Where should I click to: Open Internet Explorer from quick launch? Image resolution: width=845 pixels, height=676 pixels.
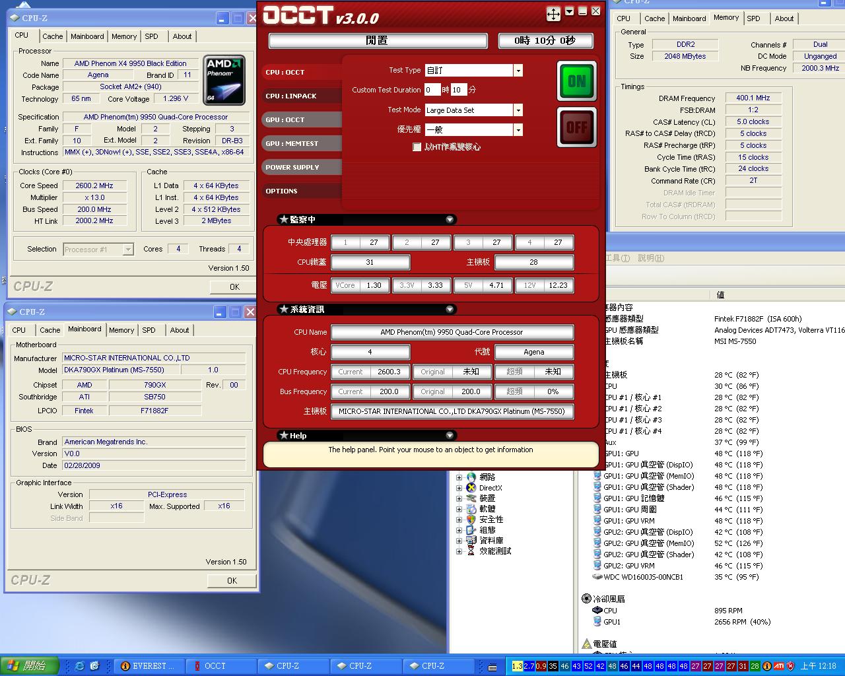80,666
